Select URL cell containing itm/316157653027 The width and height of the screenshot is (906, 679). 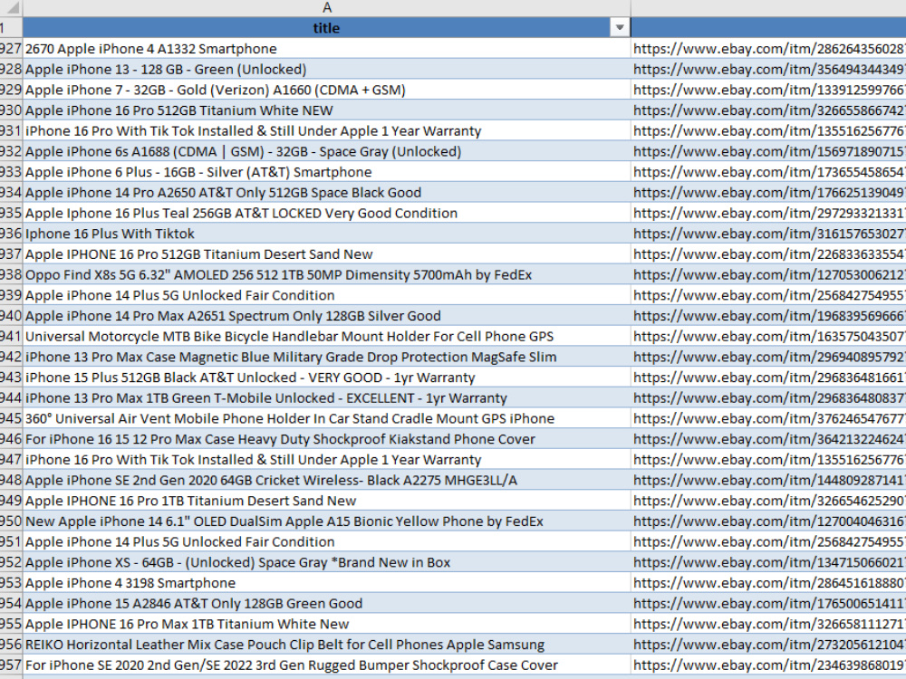768,234
